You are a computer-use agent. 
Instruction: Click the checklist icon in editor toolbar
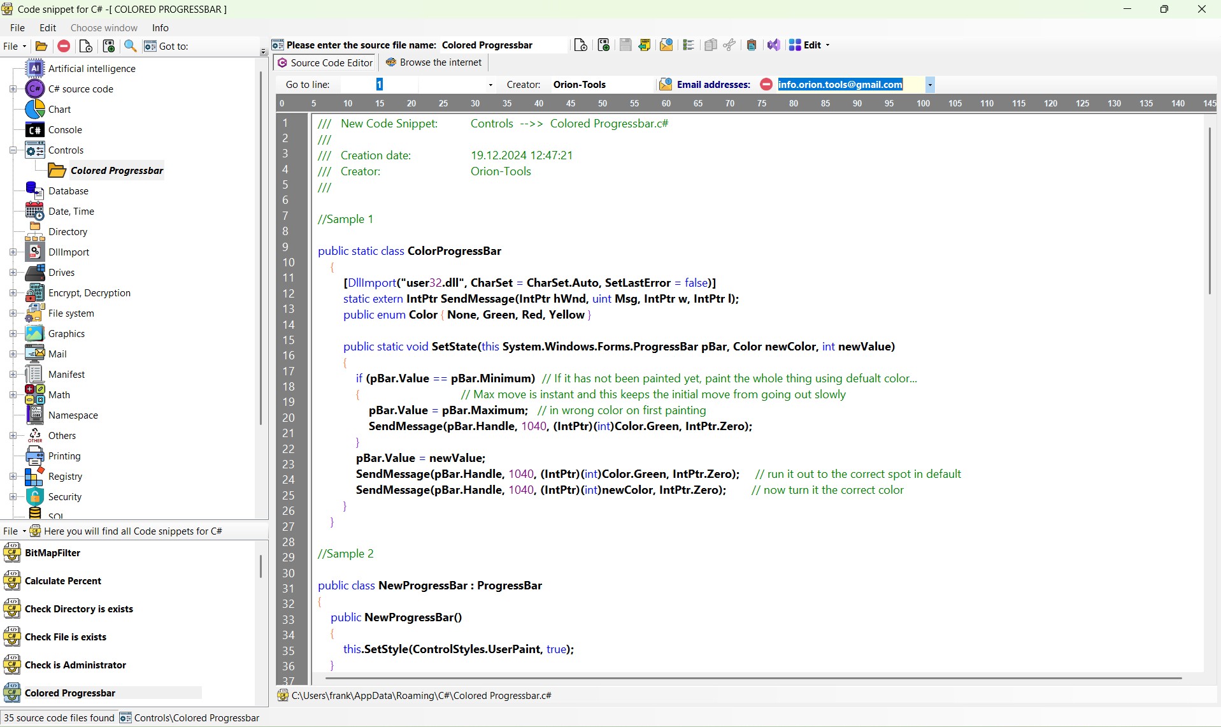688,45
